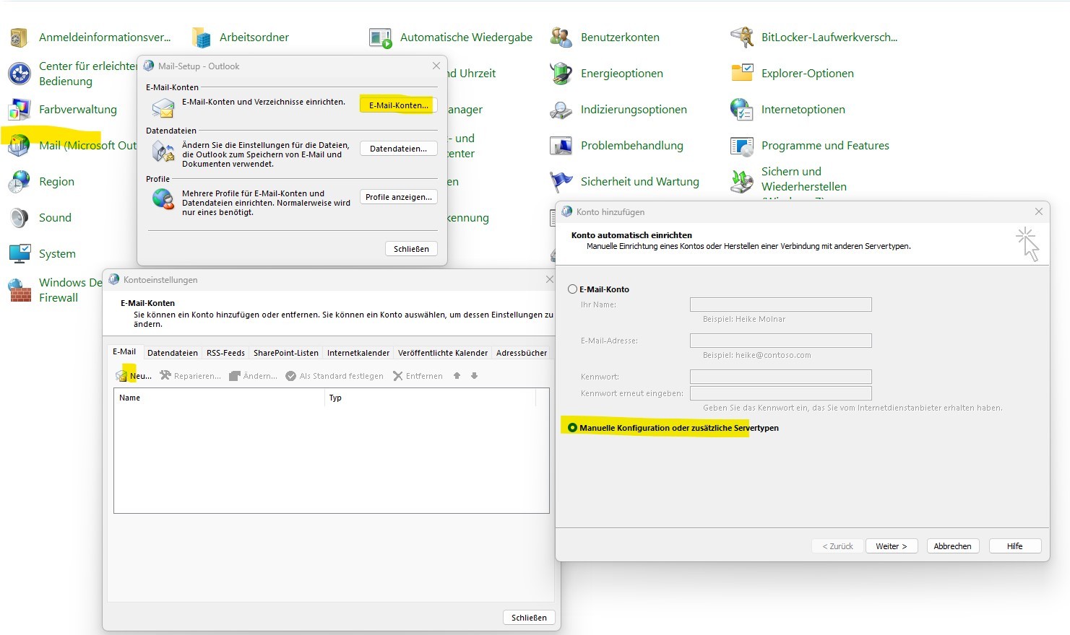Select Manuelle Konfiguration oder zusätzliche Servertypen
Image resolution: width=1070 pixels, height=635 pixels.
(573, 427)
